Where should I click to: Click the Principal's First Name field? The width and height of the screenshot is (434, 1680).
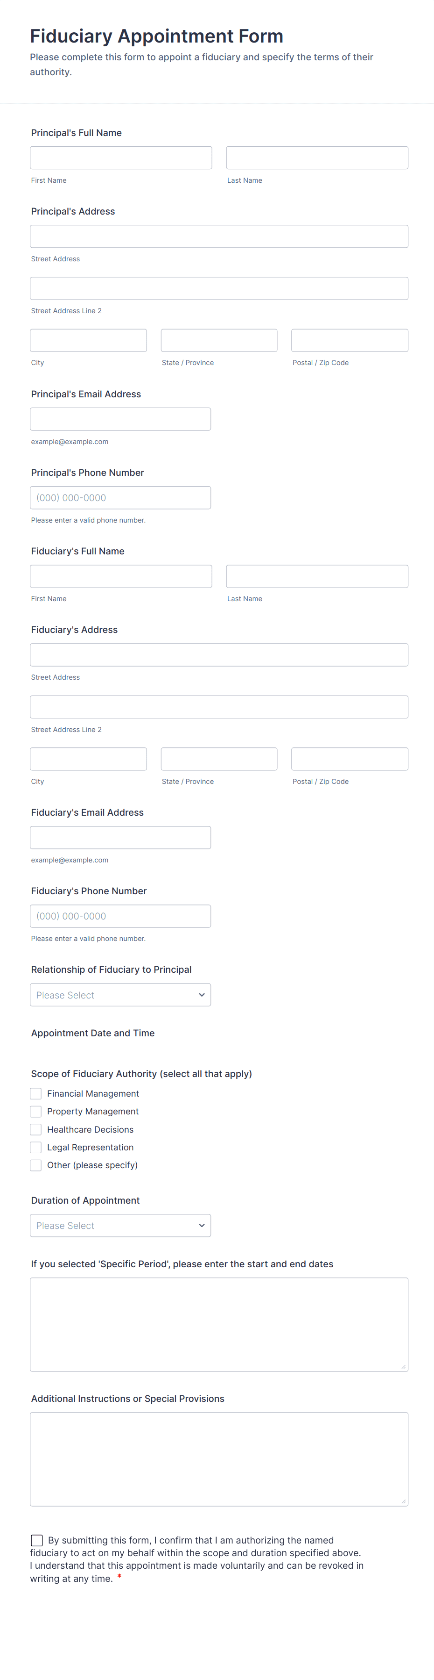(121, 158)
